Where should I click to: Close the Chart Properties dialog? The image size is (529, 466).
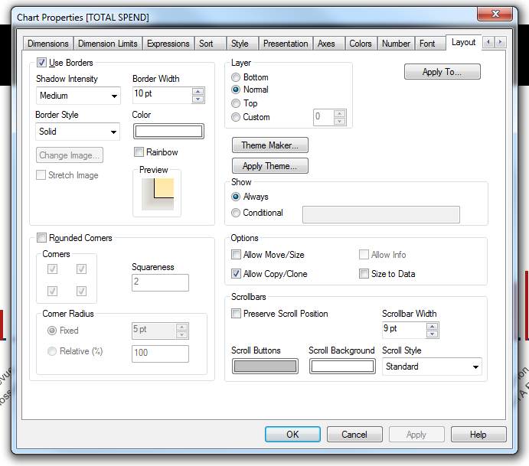tap(495, 14)
